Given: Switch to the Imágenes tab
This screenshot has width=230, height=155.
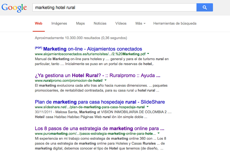Looking at the screenshot, I should click(59, 23).
